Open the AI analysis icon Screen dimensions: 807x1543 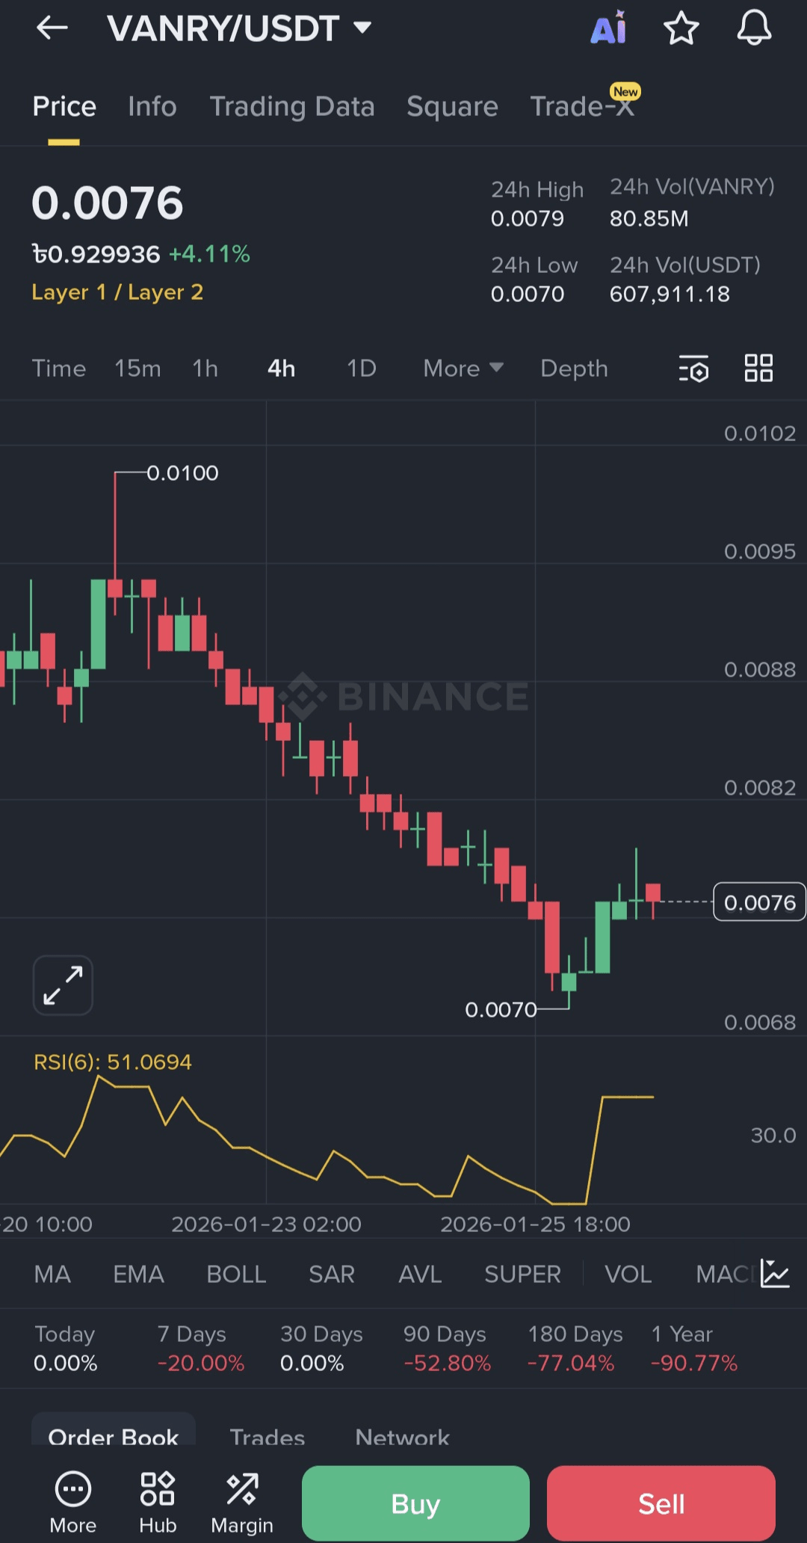(x=609, y=28)
